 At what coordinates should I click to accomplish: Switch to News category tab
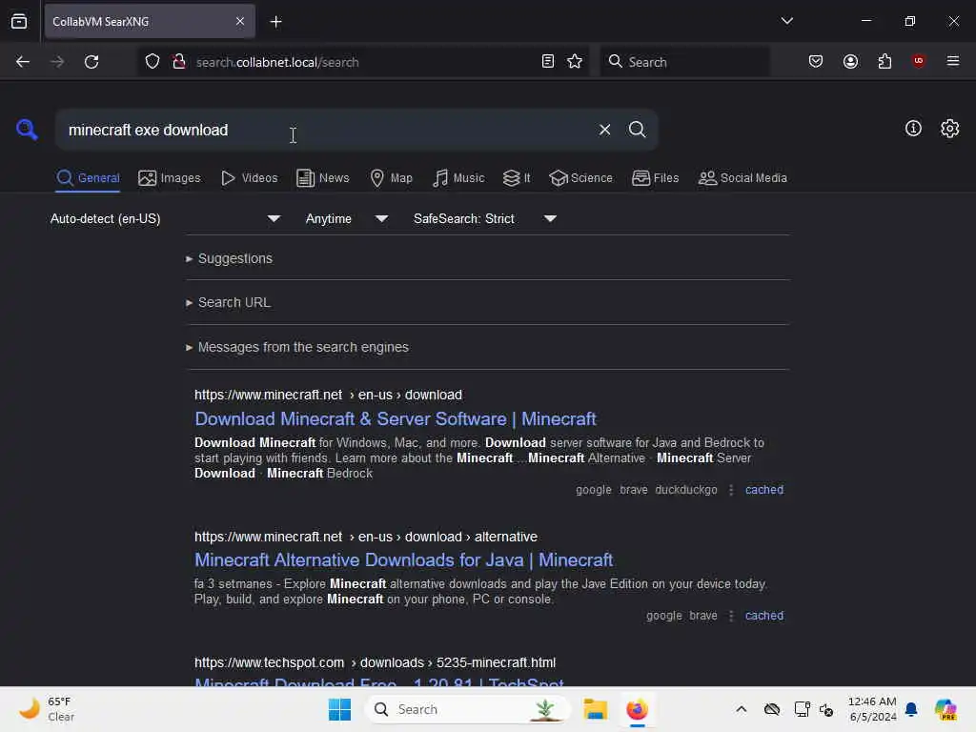click(323, 178)
